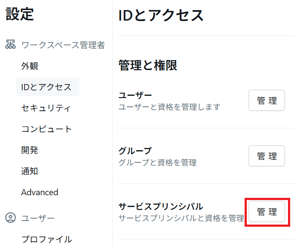Click the ワークスペース管理者 section label
The height and width of the screenshot is (246, 295).
click(63, 45)
